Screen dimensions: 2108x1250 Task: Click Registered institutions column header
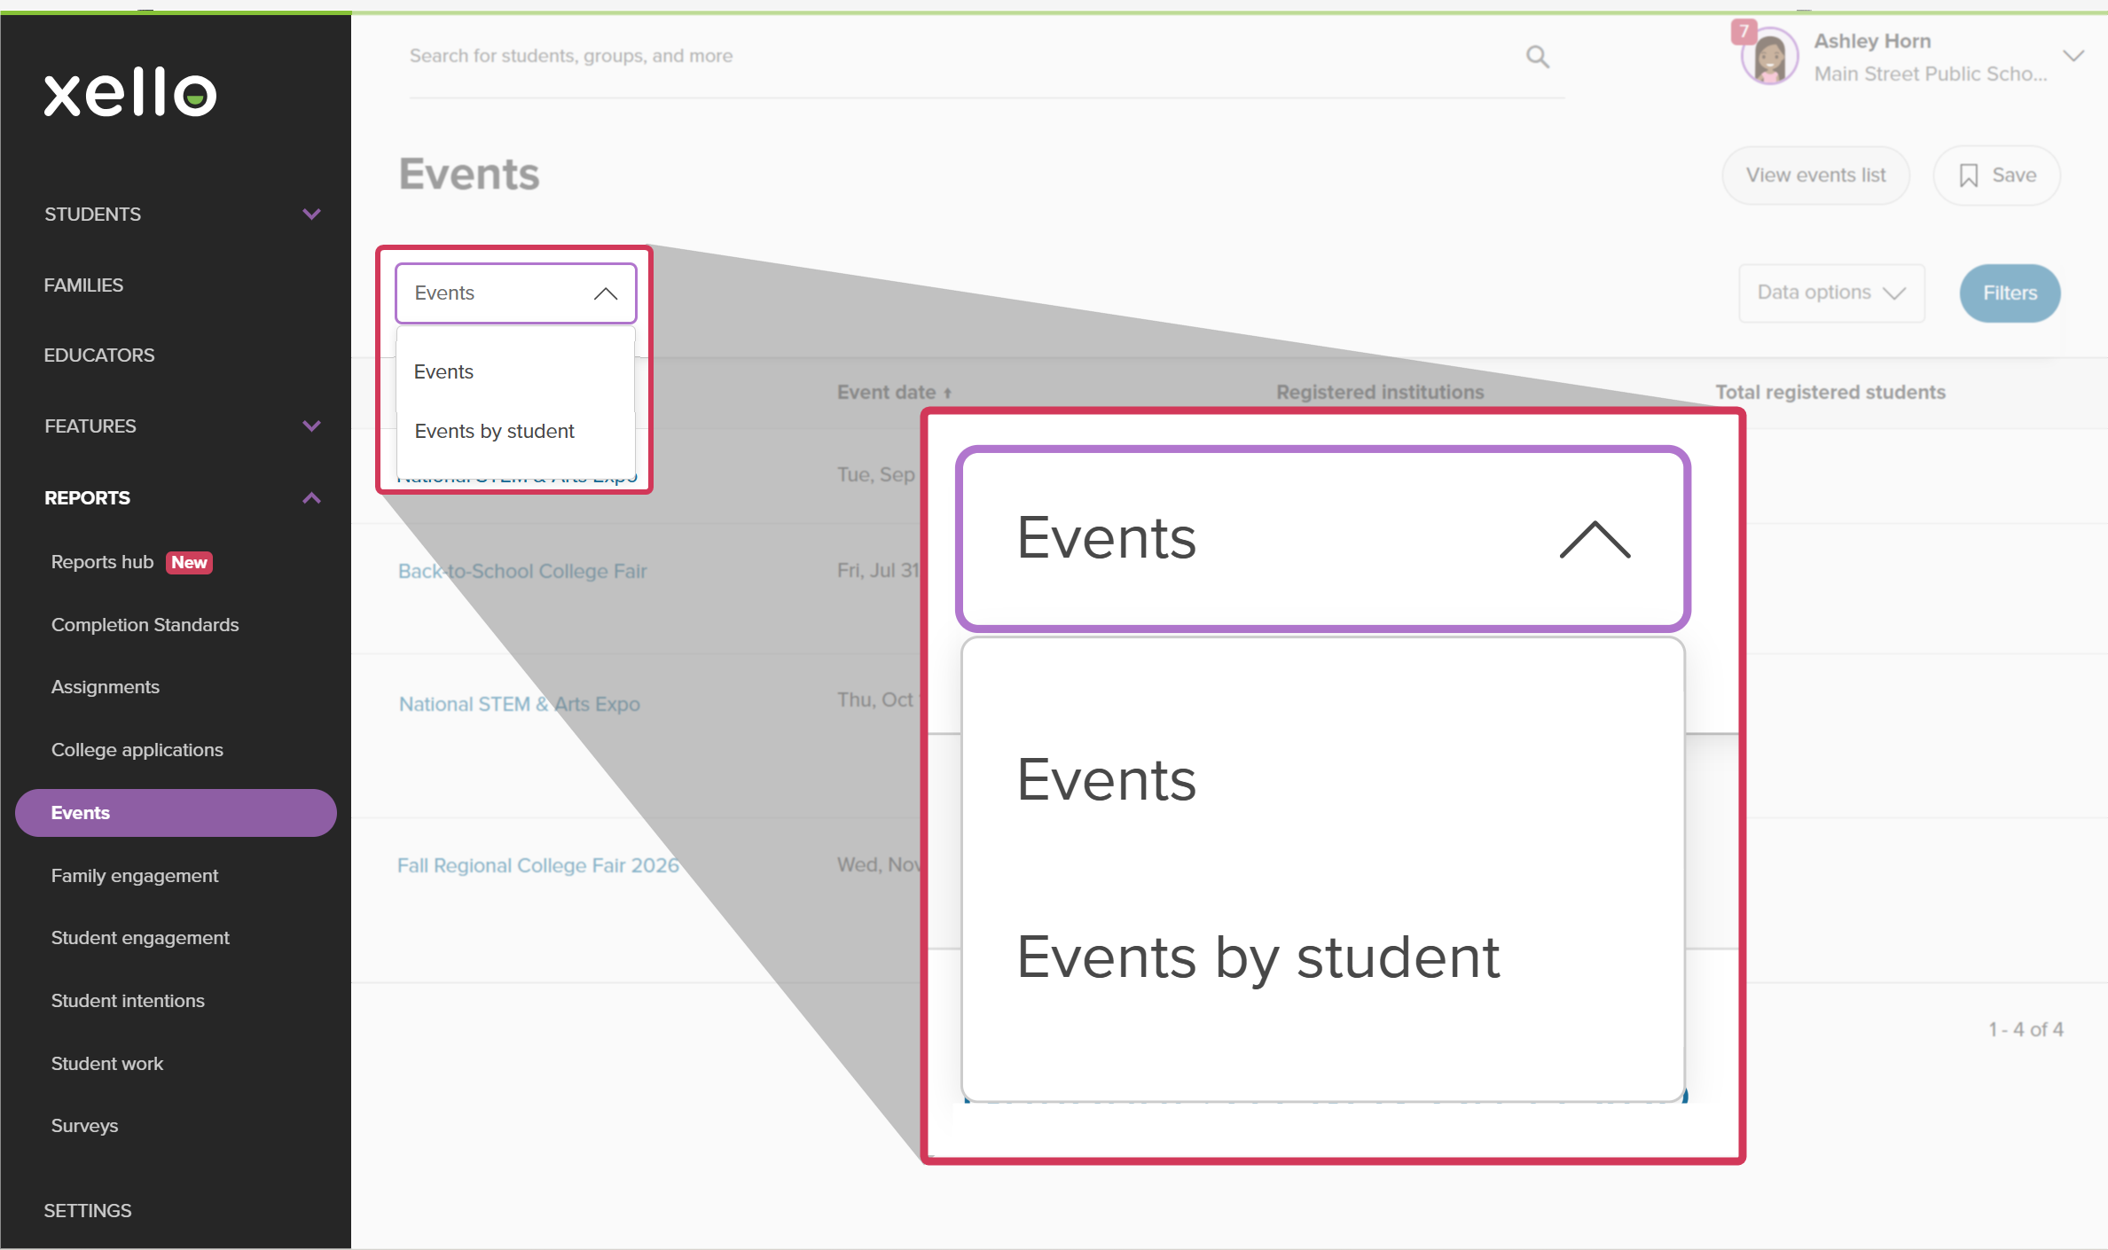tap(1380, 392)
